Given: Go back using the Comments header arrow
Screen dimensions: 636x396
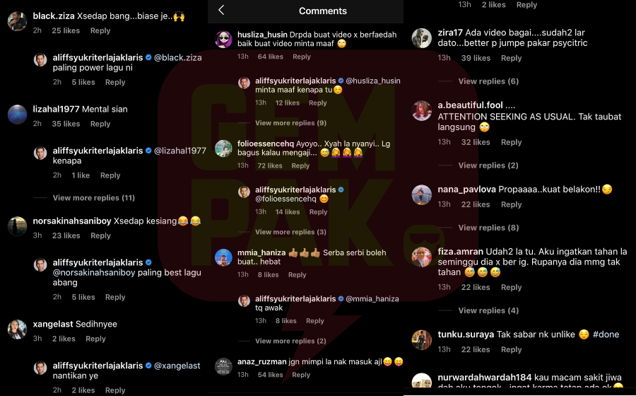Looking at the screenshot, I should [x=221, y=10].
